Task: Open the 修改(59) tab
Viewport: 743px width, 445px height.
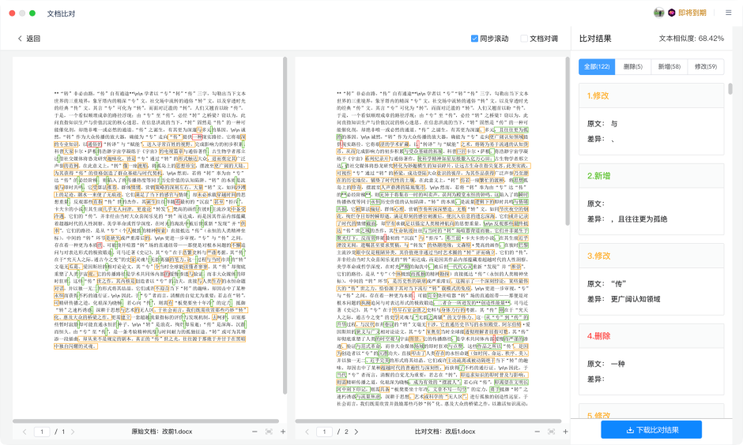Action: click(x=705, y=67)
